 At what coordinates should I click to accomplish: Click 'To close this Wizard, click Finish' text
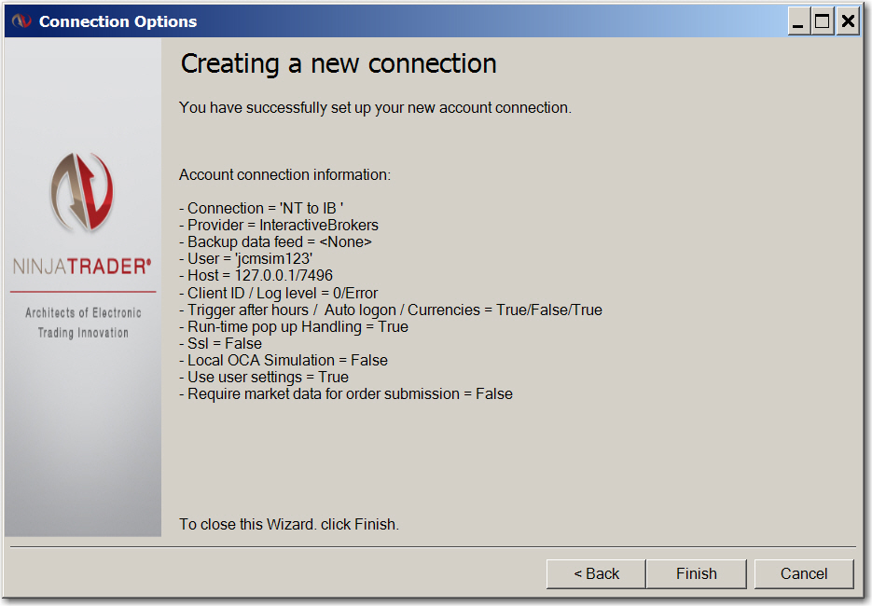tap(289, 524)
